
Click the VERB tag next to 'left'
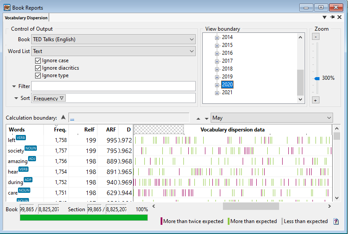[22, 138]
